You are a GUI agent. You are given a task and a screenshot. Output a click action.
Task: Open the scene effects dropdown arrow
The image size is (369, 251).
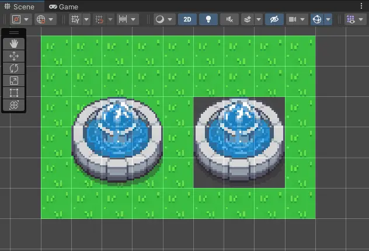click(x=259, y=19)
